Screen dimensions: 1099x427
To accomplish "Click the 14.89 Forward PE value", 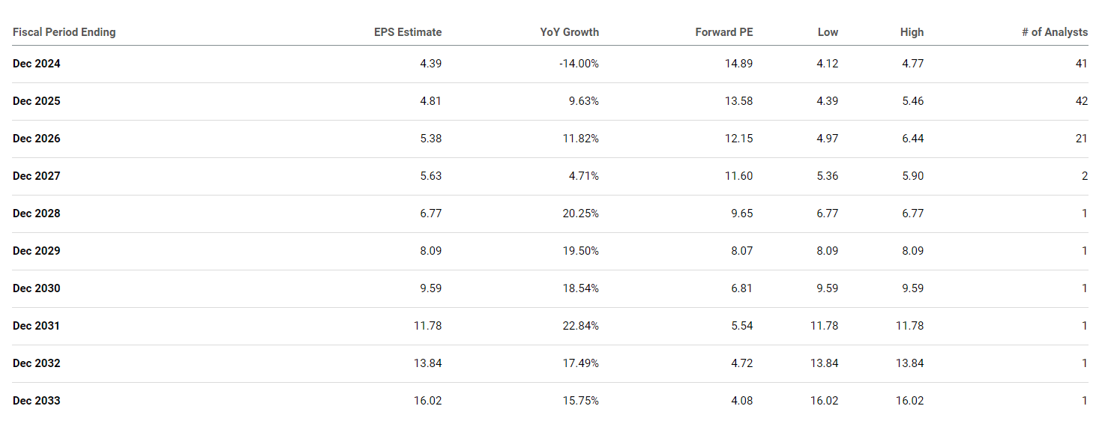I will (738, 64).
